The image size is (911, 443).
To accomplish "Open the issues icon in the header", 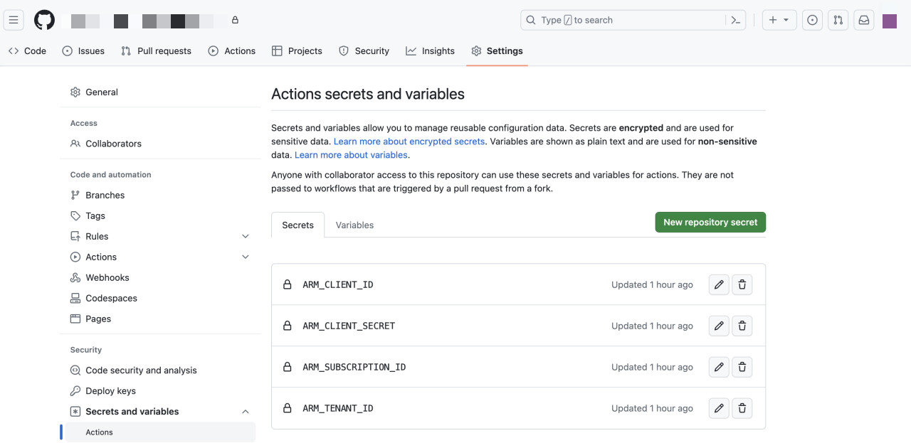I will (x=812, y=19).
